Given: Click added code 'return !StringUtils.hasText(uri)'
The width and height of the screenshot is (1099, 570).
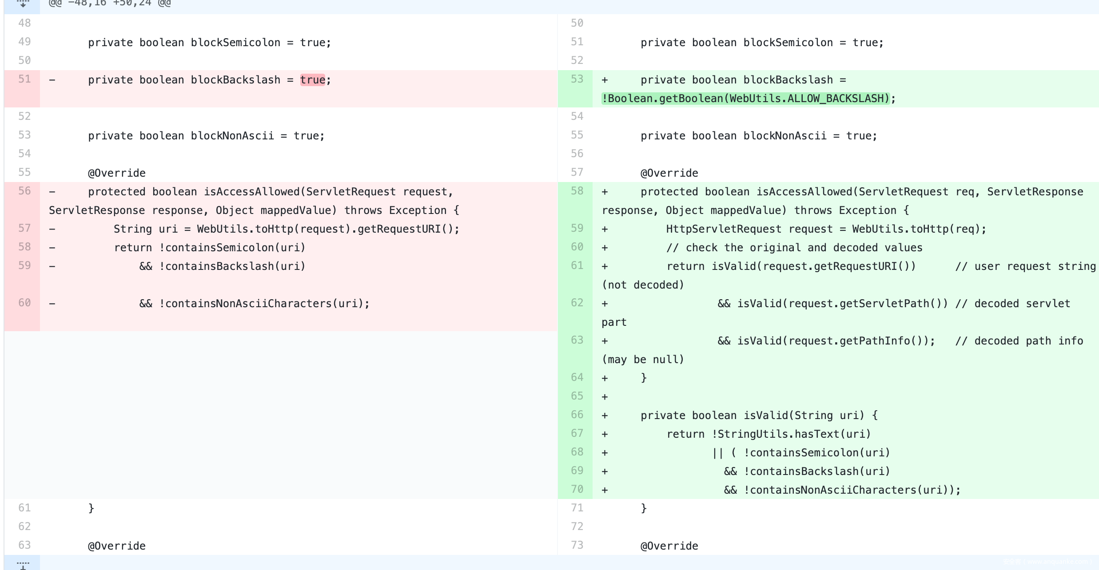Looking at the screenshot, I should click(769, 434).
